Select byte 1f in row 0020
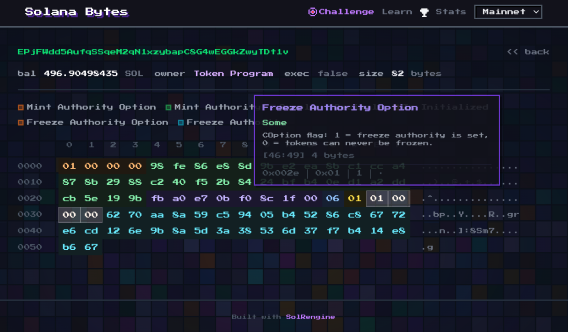This screenshot has width=568, height=332. pyautogui.click(x=289, y=199)
